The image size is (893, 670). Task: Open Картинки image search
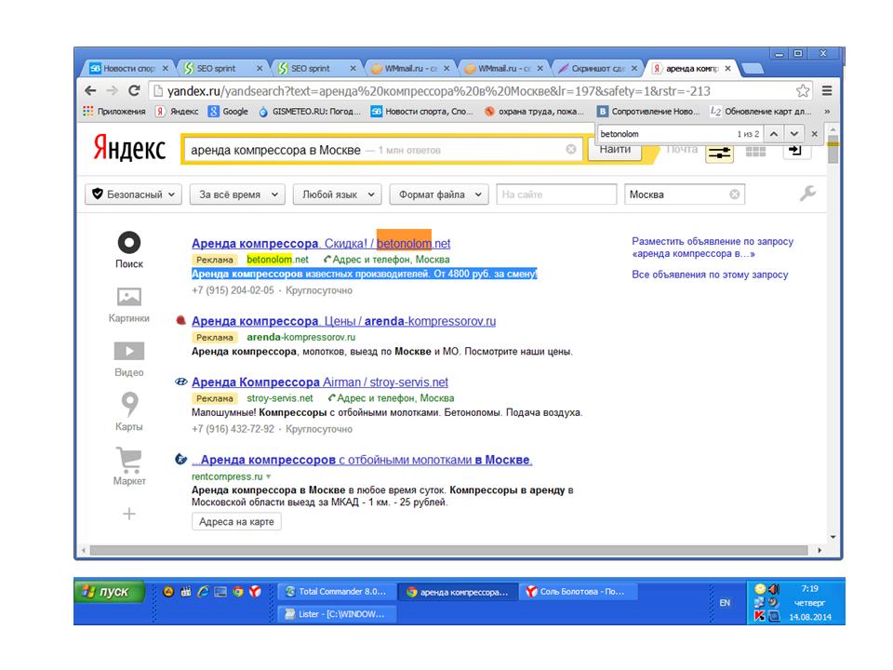coord(129,304)
